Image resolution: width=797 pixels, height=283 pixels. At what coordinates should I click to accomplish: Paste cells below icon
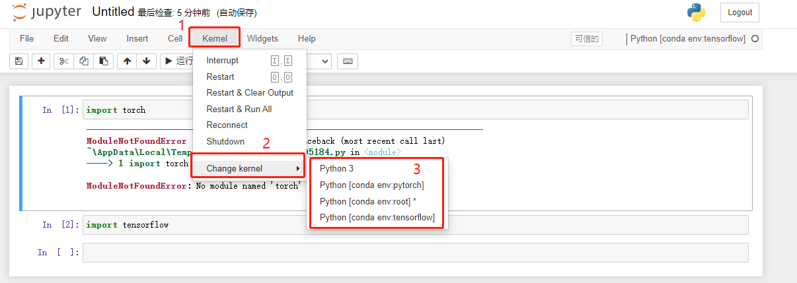click(103, 61)
